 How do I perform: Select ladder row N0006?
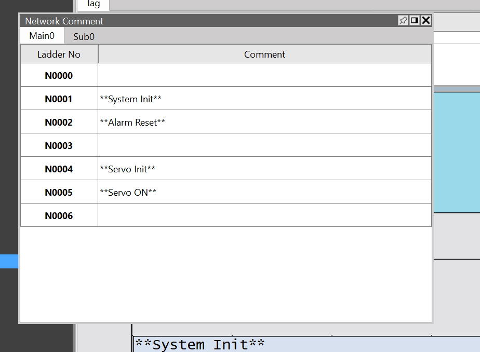pyautogui.click(x=59, y=215)
